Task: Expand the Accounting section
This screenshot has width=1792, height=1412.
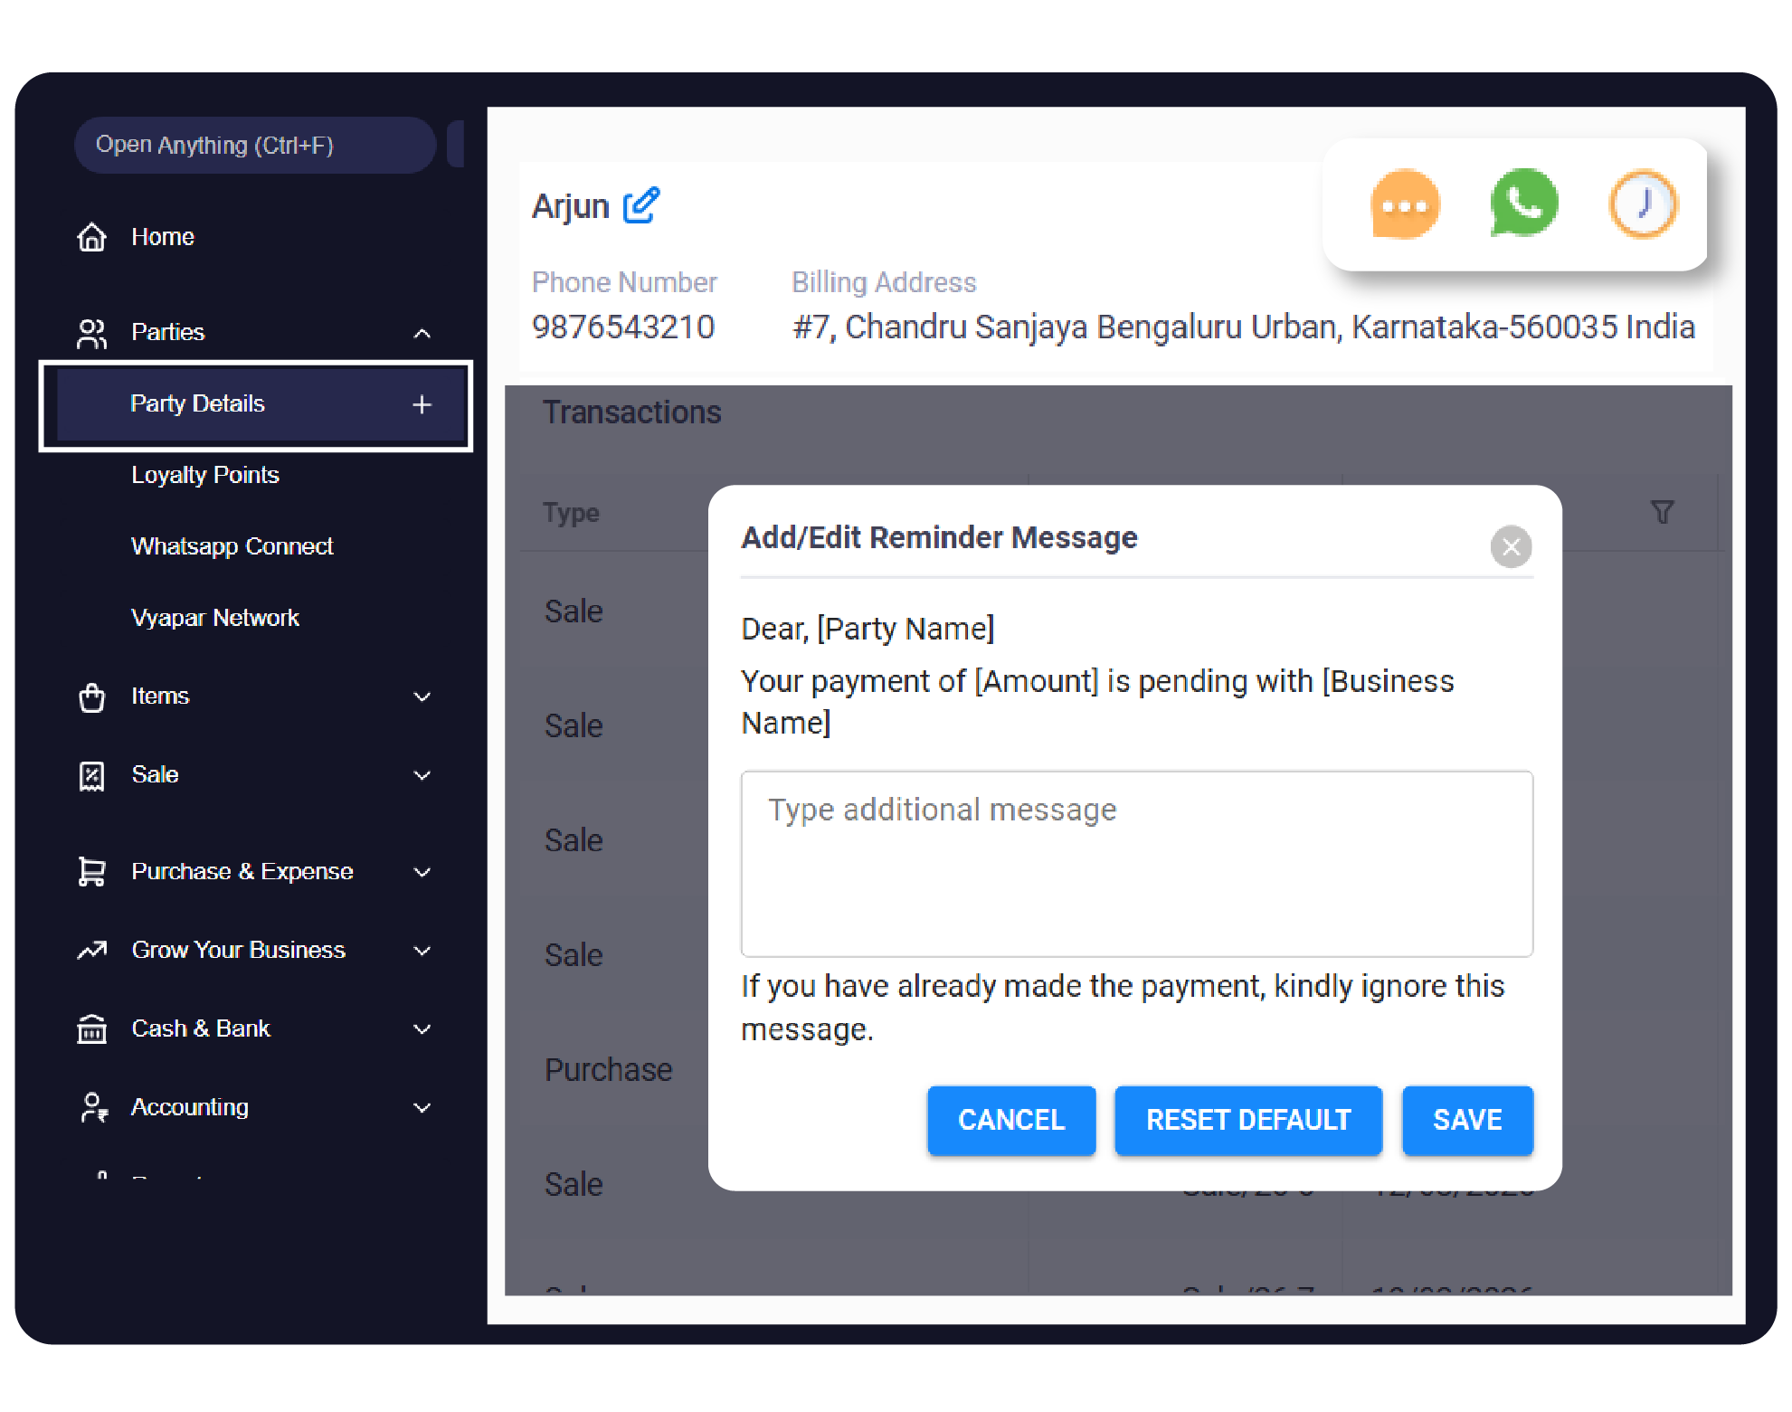Action: (x=422, y=1107)
